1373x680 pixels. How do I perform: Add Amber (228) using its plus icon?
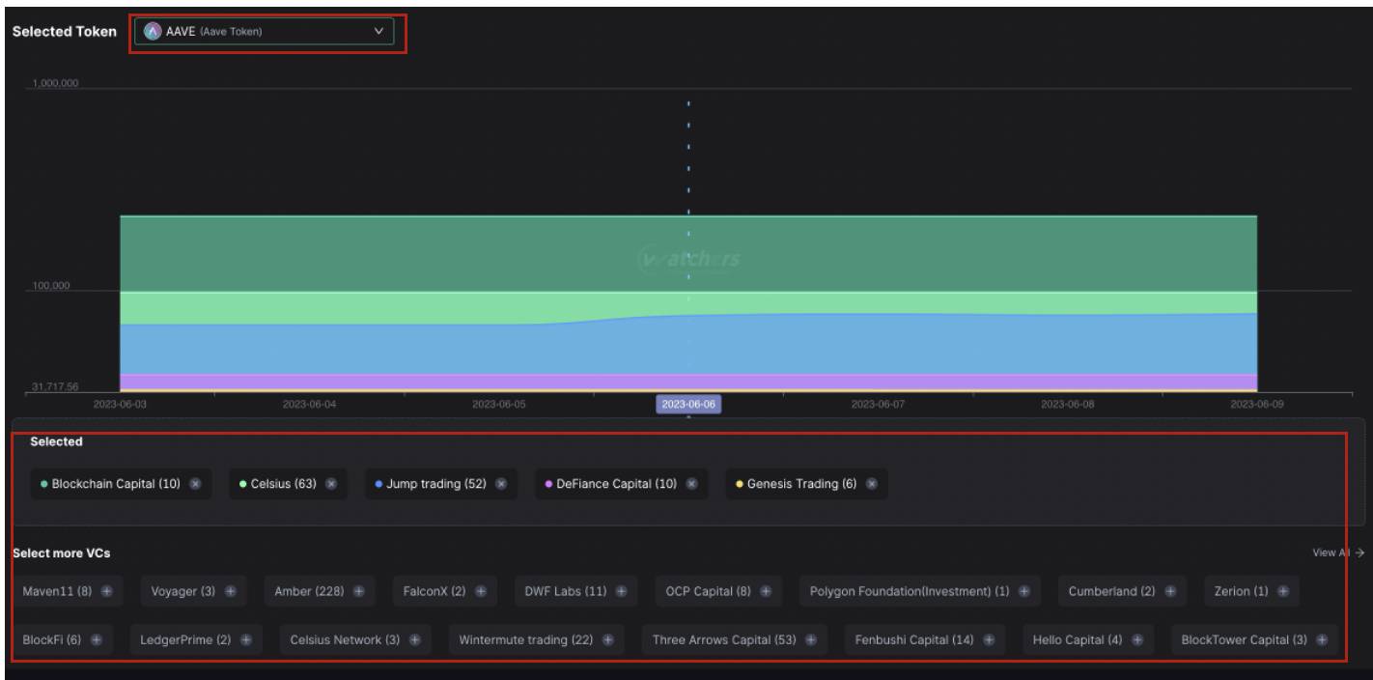click(361, 591)
